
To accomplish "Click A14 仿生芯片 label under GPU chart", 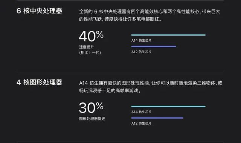I will [141, 112].
